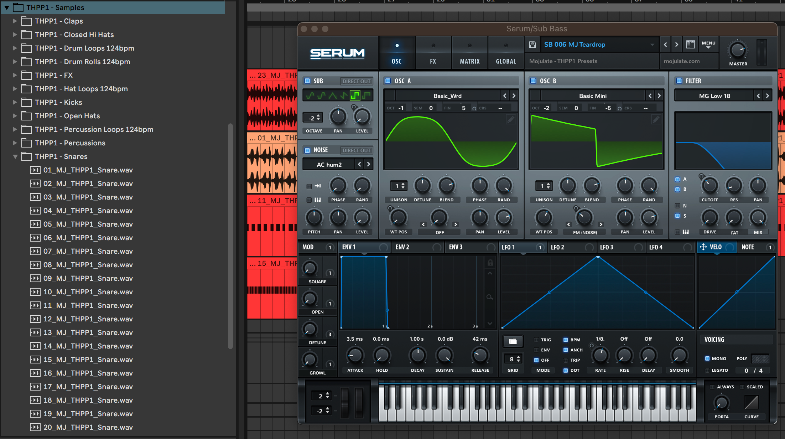Click the envelope zoom magnifier icon
This screenshot has height=439, width=785.
(x=490, y=297)
